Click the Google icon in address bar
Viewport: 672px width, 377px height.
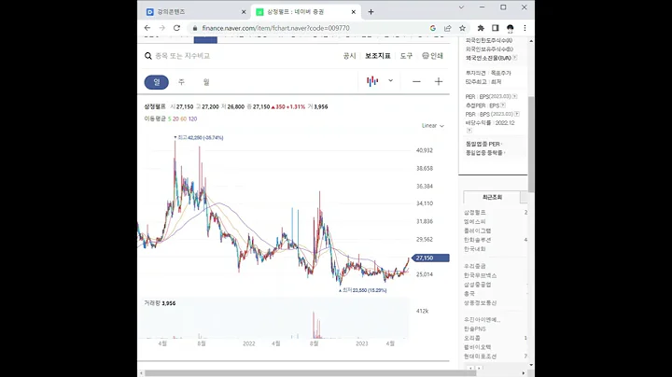(433, 28)
